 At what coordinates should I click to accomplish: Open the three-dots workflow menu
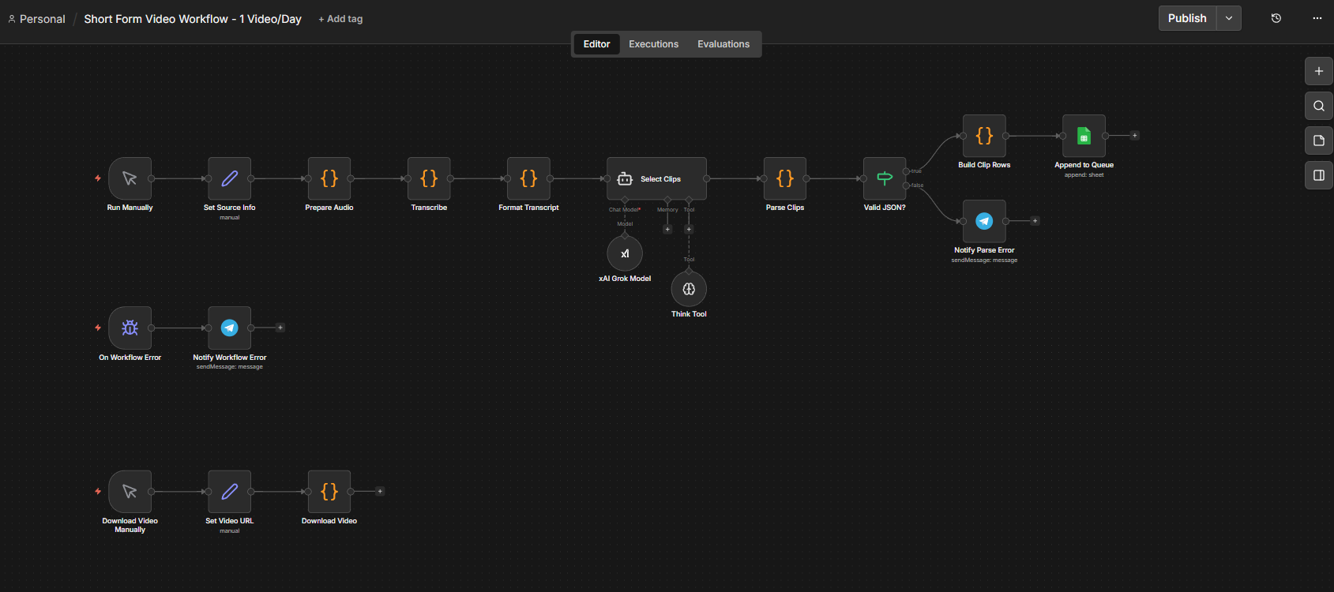1317,18
